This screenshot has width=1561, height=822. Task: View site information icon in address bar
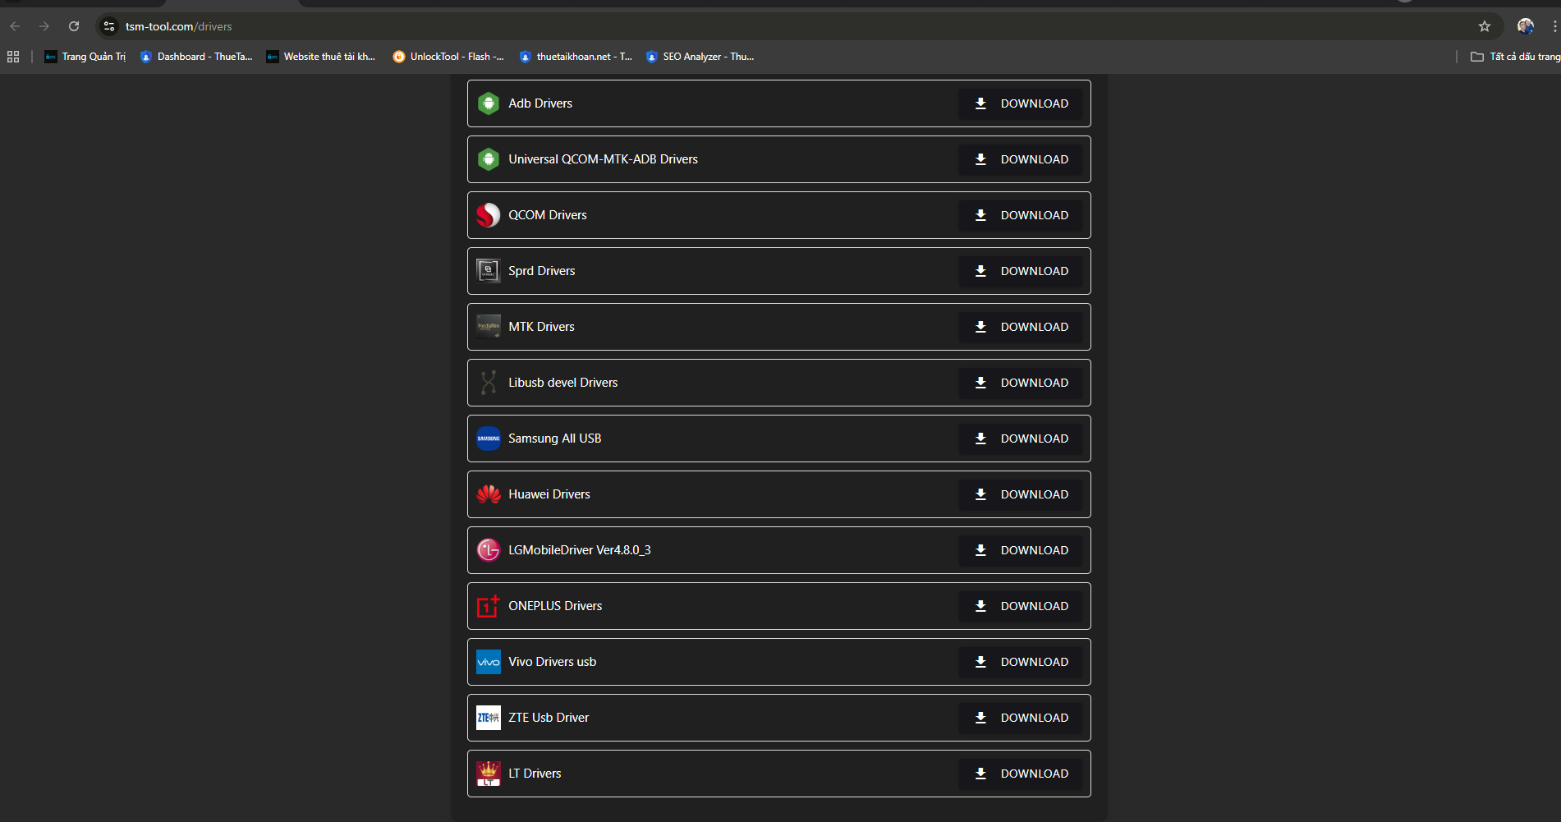(x=109, y=26)
